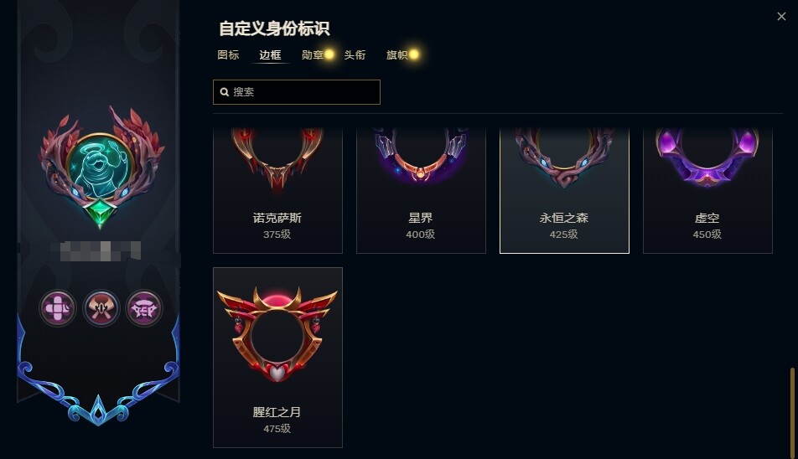Select the 诺克萨斯 375级 border
The height and width of the screenshot is (459, 798).
tap(277, 191)
